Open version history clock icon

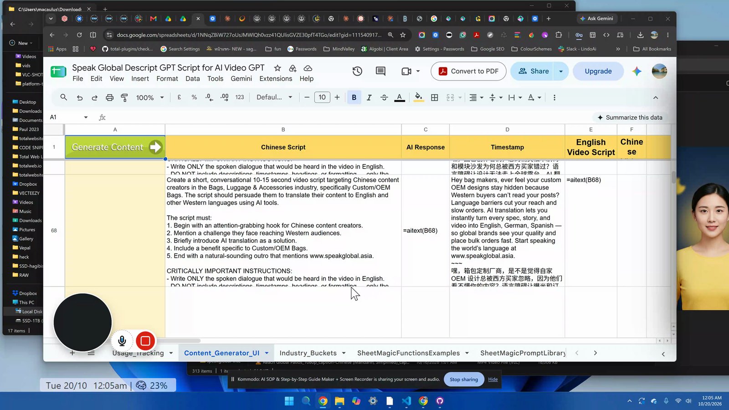point(357,71)
